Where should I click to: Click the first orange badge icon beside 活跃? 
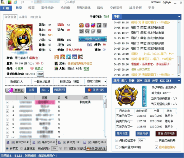pos(81,25)
